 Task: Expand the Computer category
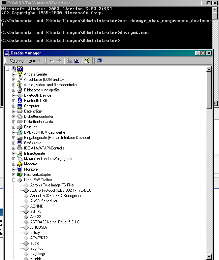(14, 106)
